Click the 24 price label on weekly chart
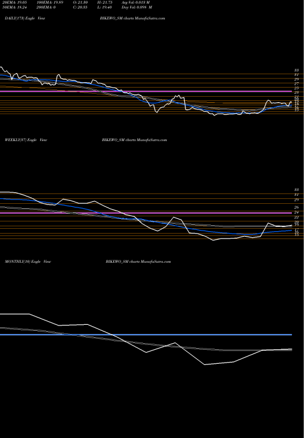Image resolution: width=304 pixels, height=438 pixels. tap(297, 212)
